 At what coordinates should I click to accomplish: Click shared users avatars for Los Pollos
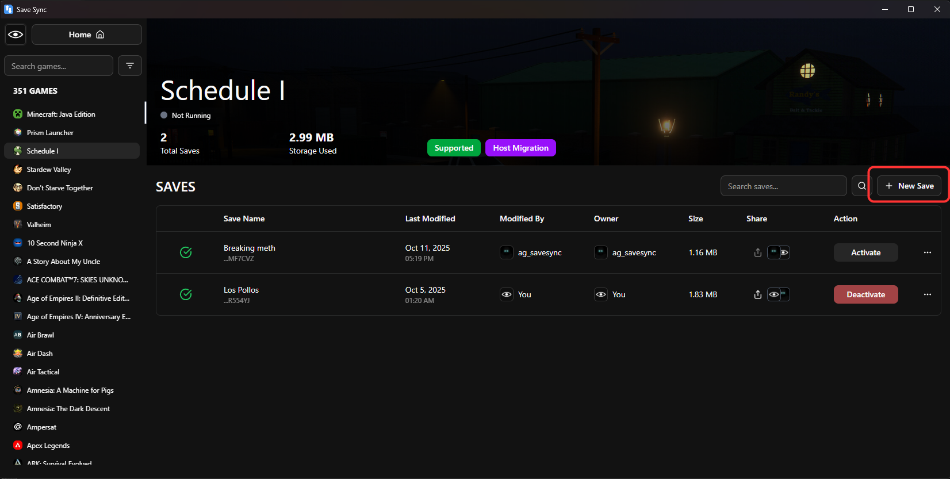coord(779,294)
